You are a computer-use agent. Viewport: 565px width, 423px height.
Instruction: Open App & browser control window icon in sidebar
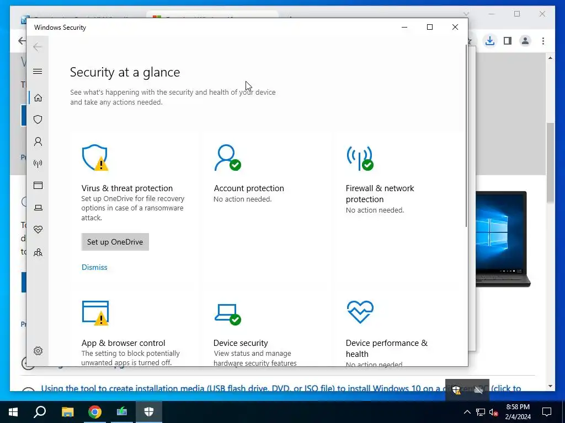38,185
